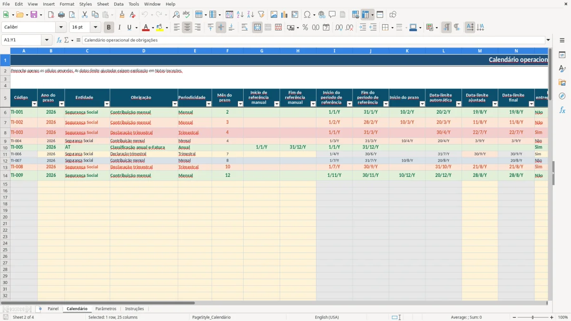The image size is (571, 321).
Task: Cut the selection with the scissors icon
Action: point(85,15)
